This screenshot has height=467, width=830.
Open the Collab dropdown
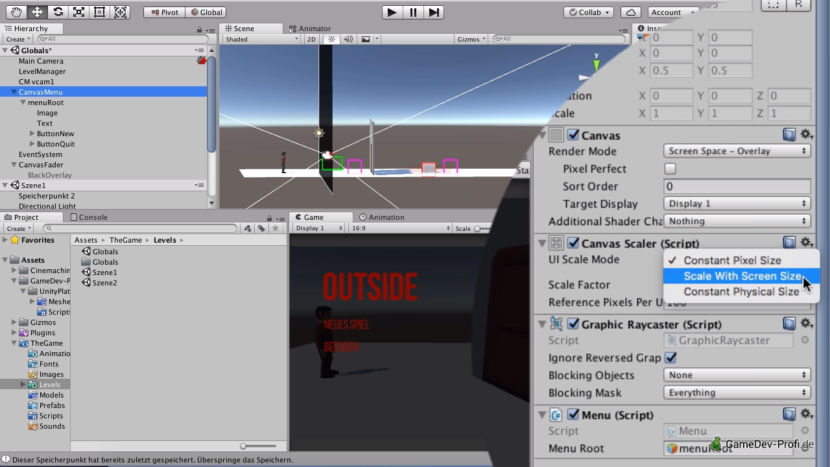pos(589,12)
